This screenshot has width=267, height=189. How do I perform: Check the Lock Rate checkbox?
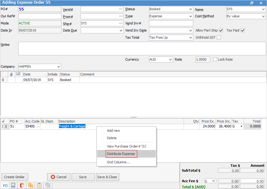215,59
